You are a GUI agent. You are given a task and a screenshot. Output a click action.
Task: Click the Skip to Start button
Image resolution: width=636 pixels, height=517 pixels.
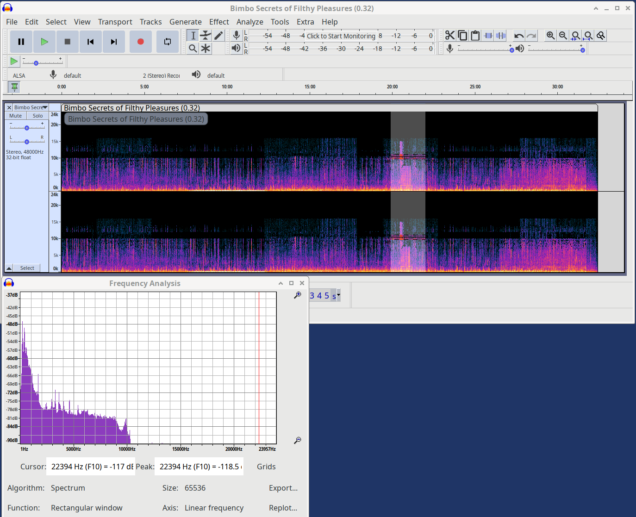[x=91, y=42]
